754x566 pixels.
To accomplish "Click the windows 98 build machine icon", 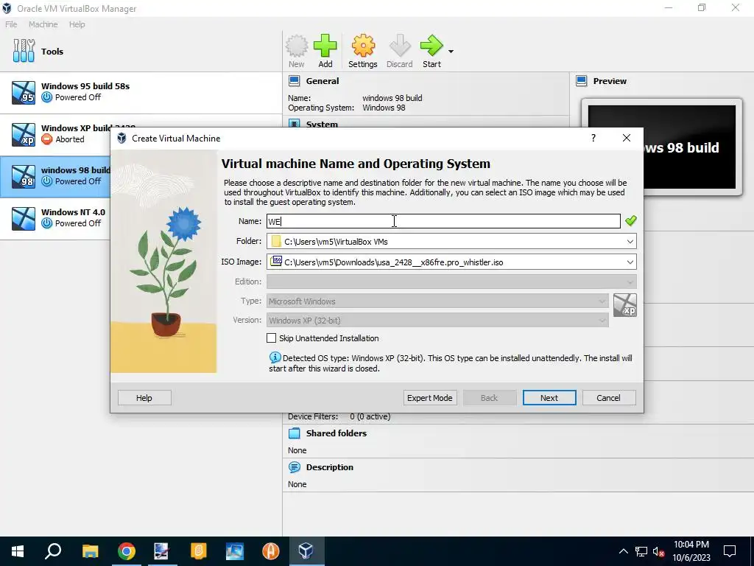I will 24,176.
